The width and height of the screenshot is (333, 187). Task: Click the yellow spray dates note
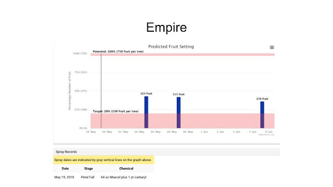(x=104, y=160)
